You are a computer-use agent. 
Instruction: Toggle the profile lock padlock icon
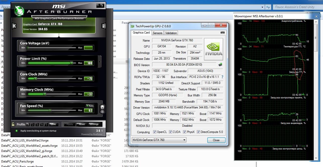(x=13, y=124)
